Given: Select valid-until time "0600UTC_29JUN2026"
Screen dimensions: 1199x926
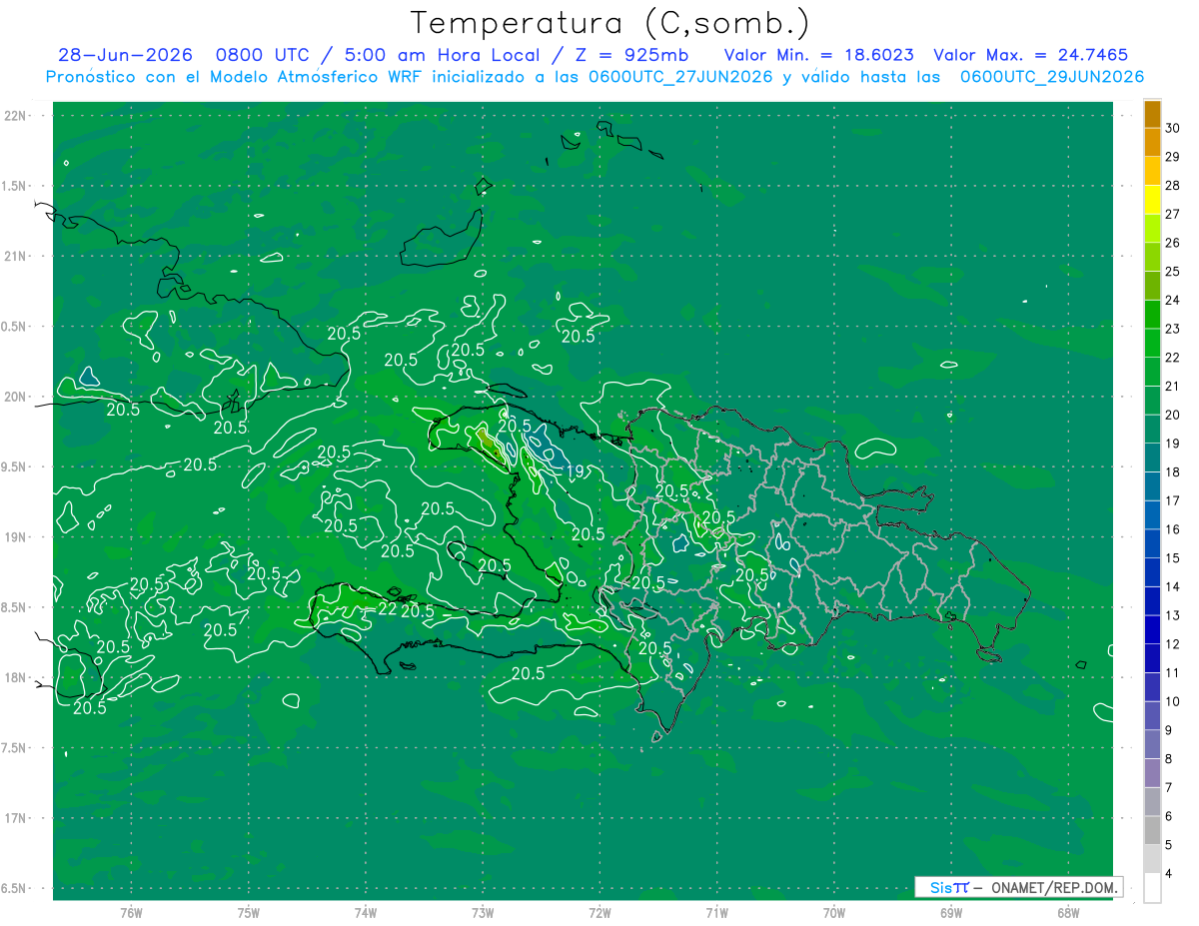Looking at the screenshot, I should [1052, 77].
